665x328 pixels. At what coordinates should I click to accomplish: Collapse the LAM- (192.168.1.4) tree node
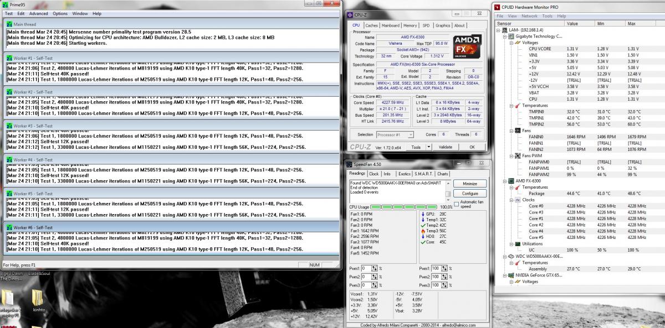click(x=499, y=30)
